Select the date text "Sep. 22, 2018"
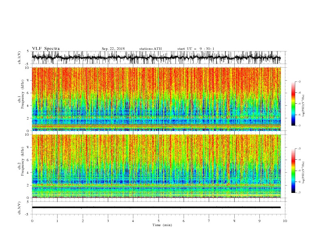The height and width of the screenshot is (248, 321). pyautogui.click(x=113, y=49)
